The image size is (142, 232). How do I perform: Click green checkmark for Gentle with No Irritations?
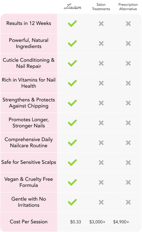[72, 202]
